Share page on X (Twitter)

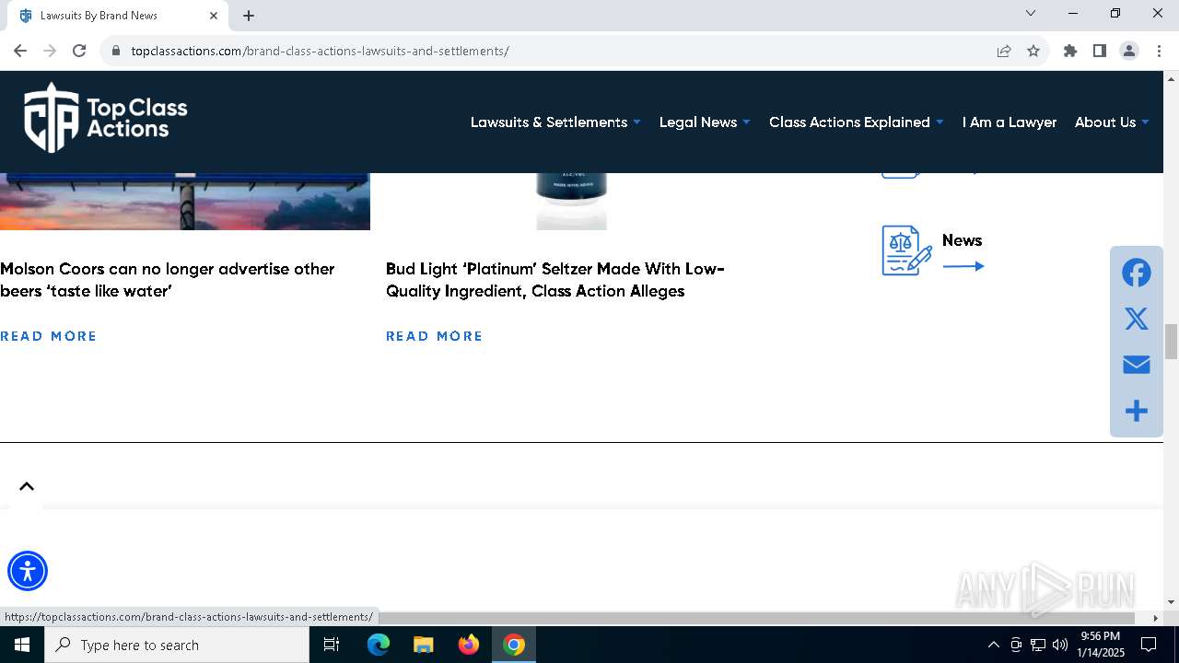1137,319
